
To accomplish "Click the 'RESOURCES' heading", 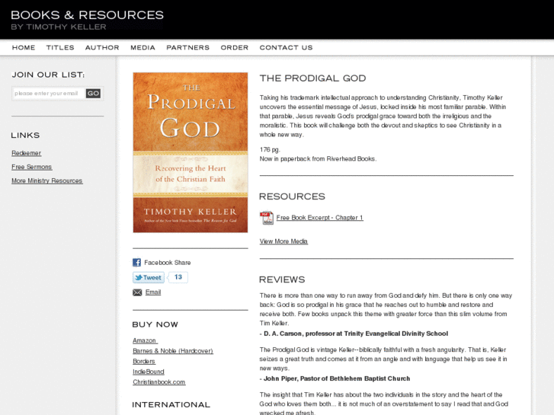I will pos(292,196).
